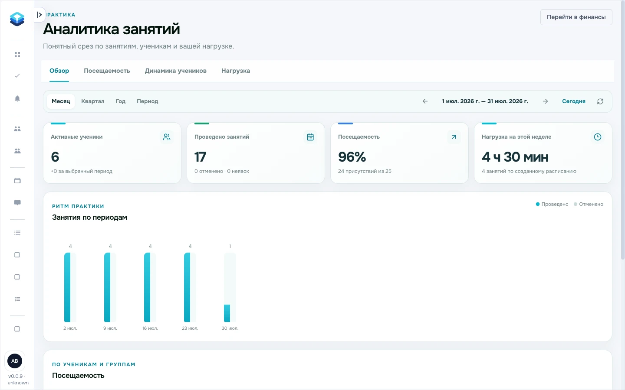Switch the range to 'Год'

(x=121, y=101)
